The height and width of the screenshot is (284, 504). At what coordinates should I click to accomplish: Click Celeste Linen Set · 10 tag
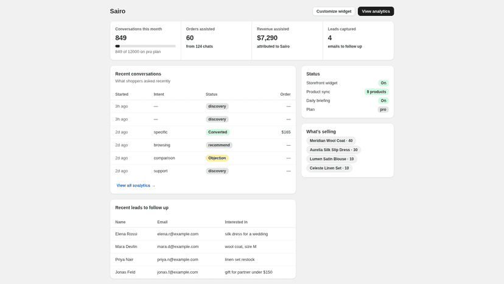click(x=329, y=168)
